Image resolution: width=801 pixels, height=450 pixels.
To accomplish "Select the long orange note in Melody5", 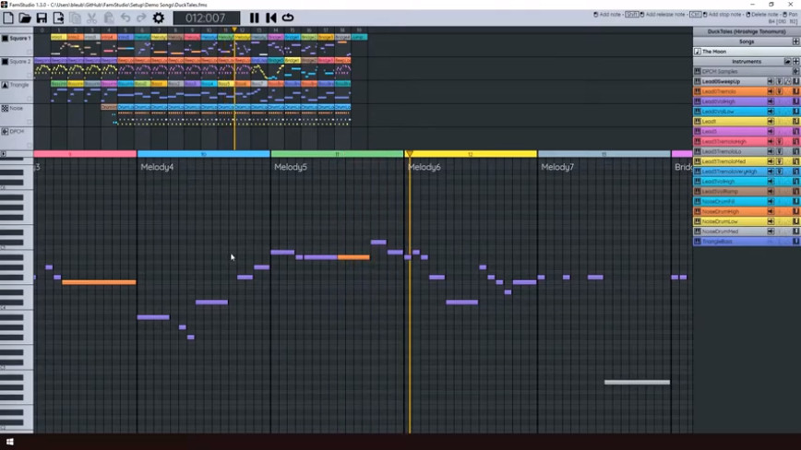I will (353, 257).
